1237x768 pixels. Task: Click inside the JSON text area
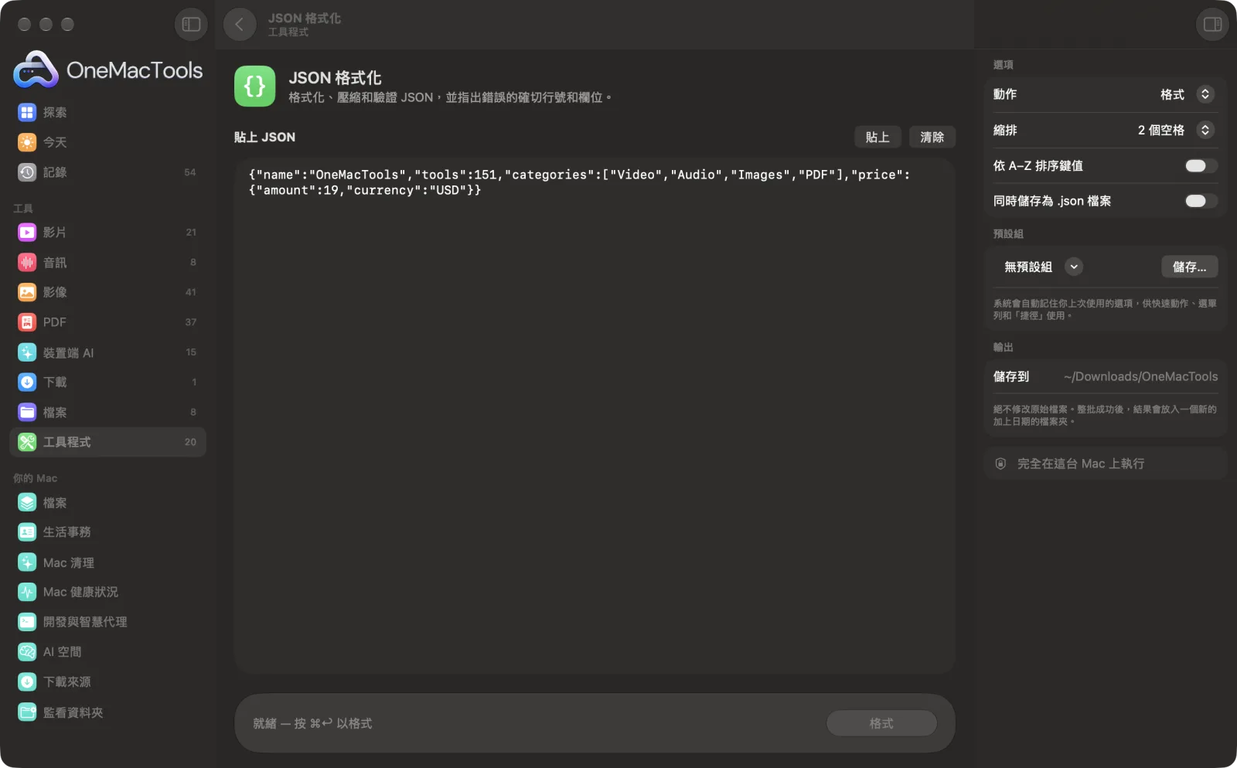595,416
